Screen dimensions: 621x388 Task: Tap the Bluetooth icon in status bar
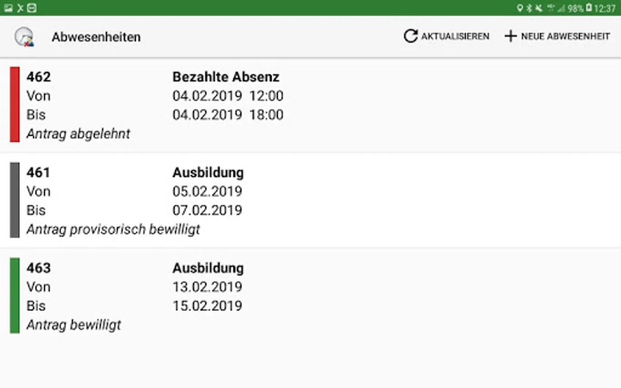[530, 8]
